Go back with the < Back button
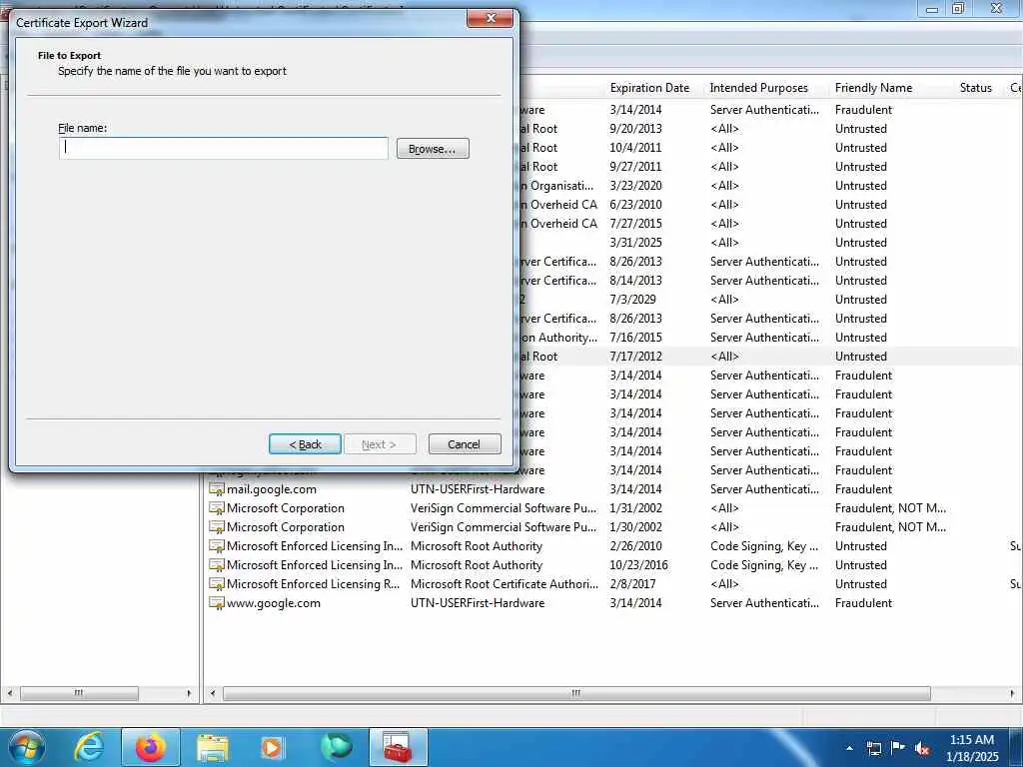 coord(305,444)
